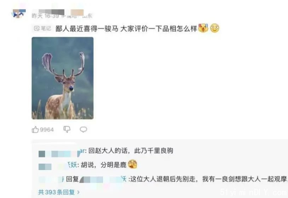Click the third reply's blurred author name

coord(51,179)
